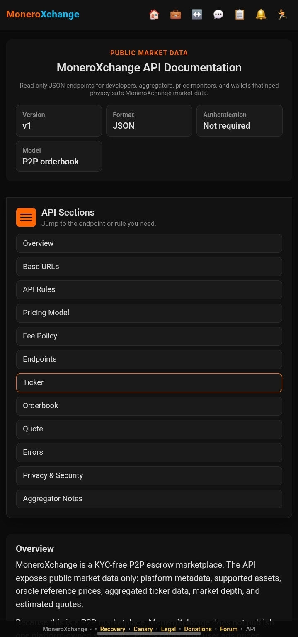Open the Aggregator Notes section
298x637 pixels.
[x=149, y=499]
